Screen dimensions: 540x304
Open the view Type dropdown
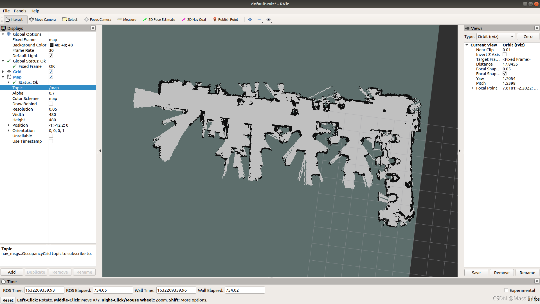tap(496, 37)
